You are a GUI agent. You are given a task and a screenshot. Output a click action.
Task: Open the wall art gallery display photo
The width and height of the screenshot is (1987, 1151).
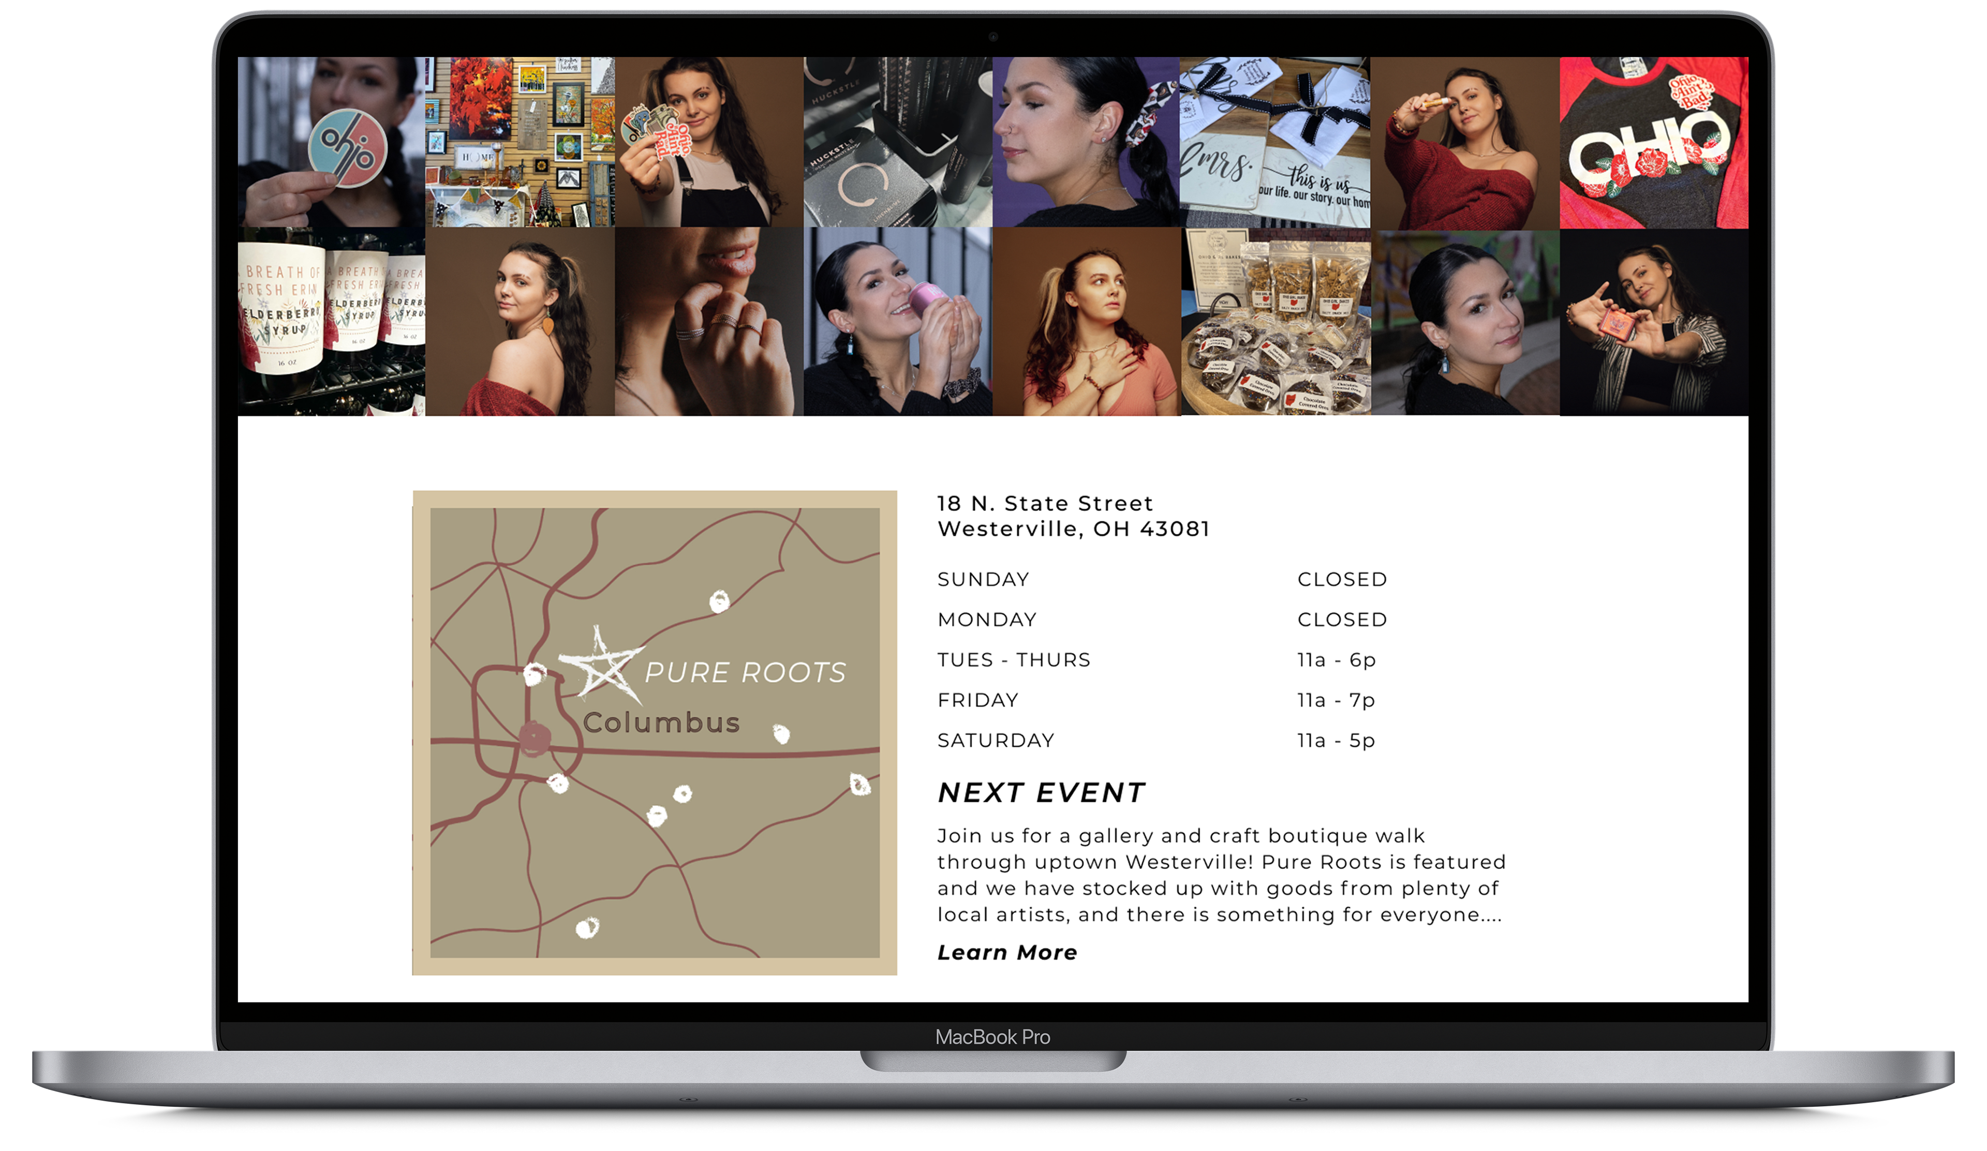pos(520,142)
